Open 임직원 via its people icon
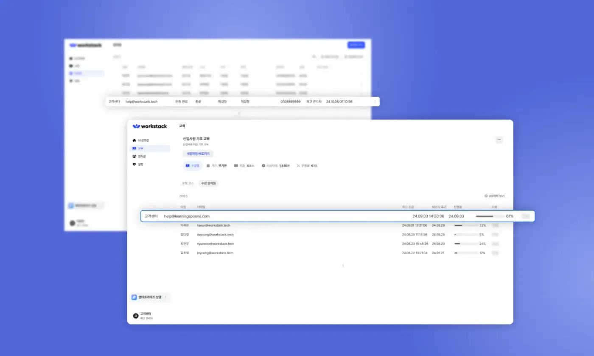Screen dimensions: 594x356 [134, 156]
